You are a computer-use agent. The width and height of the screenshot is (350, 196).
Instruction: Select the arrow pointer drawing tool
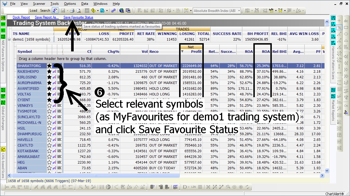coord(340,28)
